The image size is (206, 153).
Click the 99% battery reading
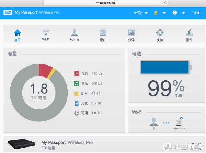pyautogui.click(x=166, y=88)
